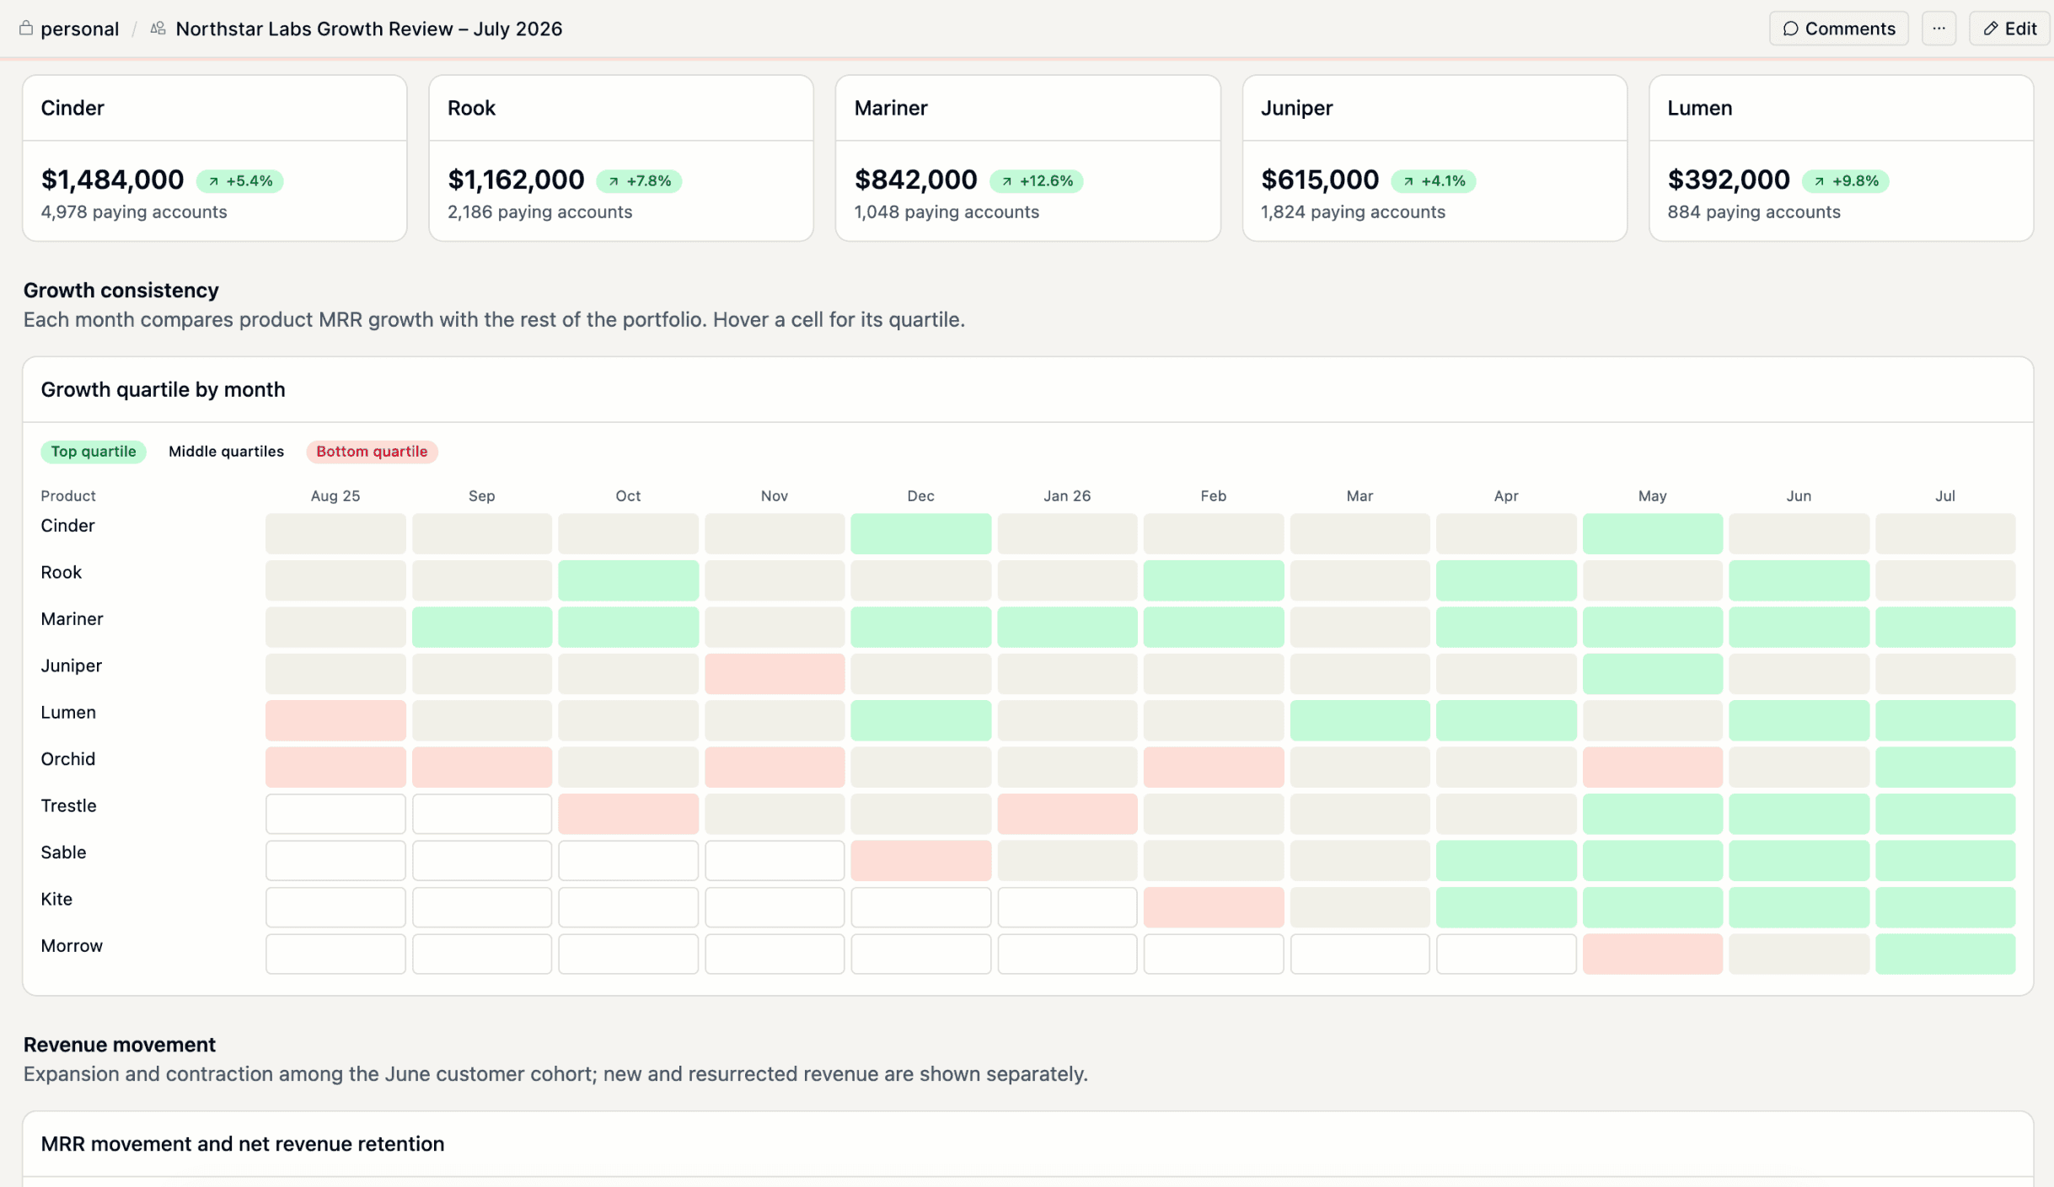Click Sable's red Dec heatmap cell
2054x1187 pixels.
pos(920,861)
